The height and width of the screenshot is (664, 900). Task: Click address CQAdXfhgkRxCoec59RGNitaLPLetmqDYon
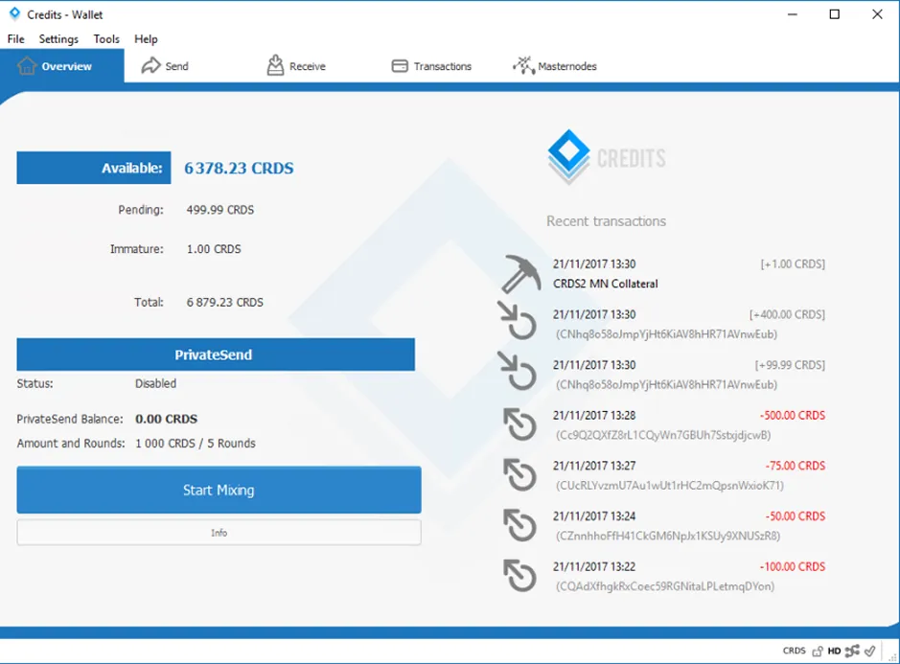tap(664, 586)
